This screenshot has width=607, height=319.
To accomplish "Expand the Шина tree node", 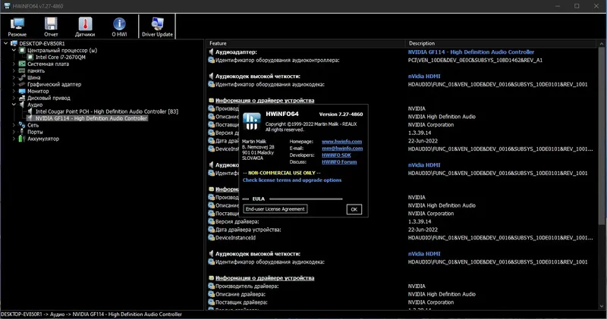I will click(14, 77).
